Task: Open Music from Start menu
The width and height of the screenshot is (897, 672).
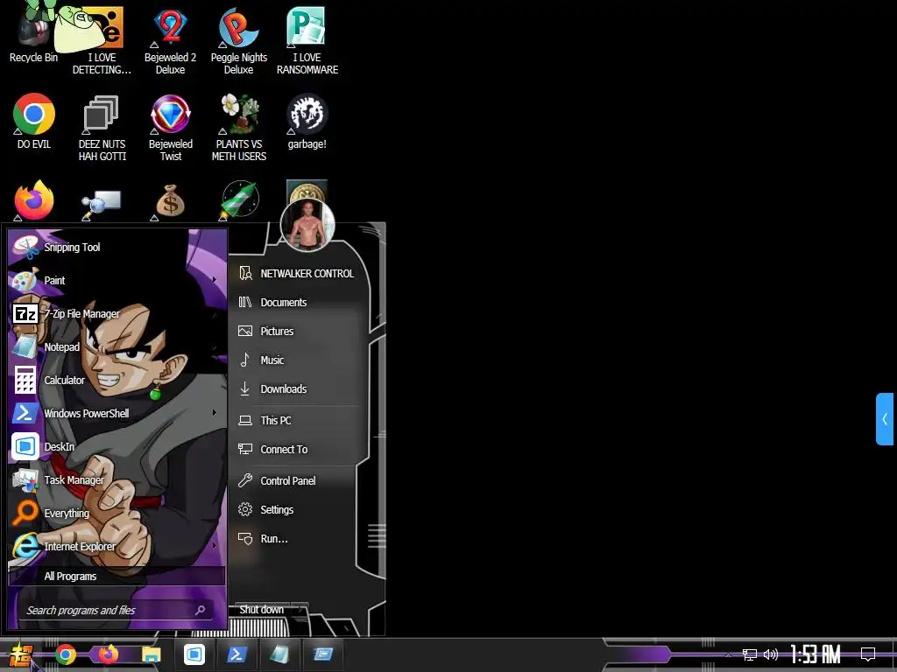Action: coord(298,360)
